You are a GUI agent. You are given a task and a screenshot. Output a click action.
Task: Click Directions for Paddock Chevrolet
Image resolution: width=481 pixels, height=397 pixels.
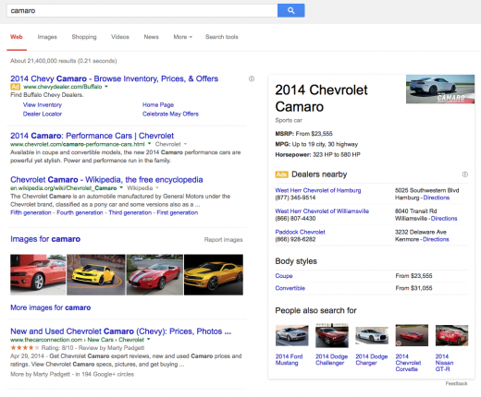(x=436, y=239)
